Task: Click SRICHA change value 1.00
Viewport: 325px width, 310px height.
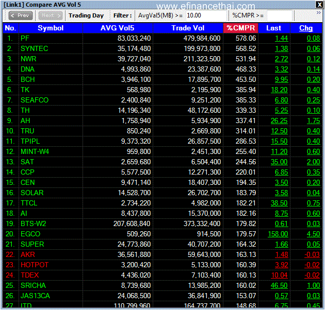Action: (314, 286)
